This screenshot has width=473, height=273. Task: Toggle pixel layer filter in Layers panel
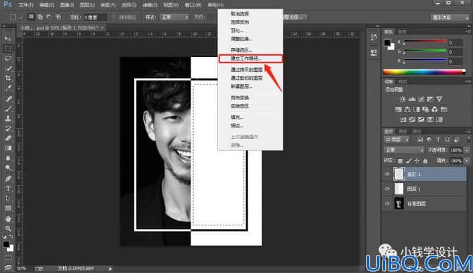pyautogui.click(x=420, y=140)
